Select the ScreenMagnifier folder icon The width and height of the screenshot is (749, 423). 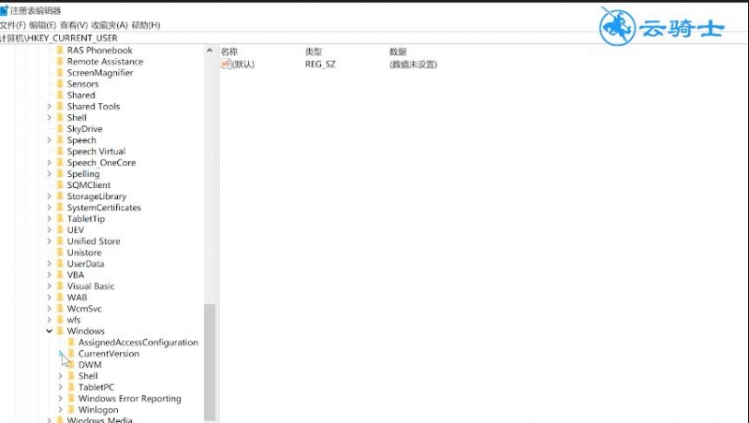(60, 73)
